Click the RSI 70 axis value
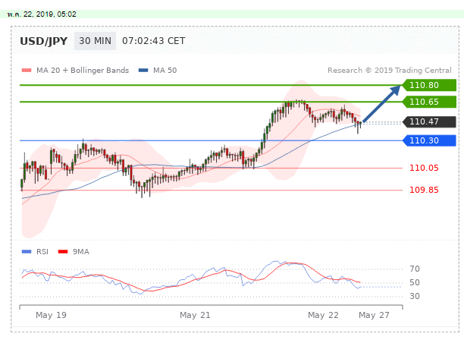 (415, 269)
